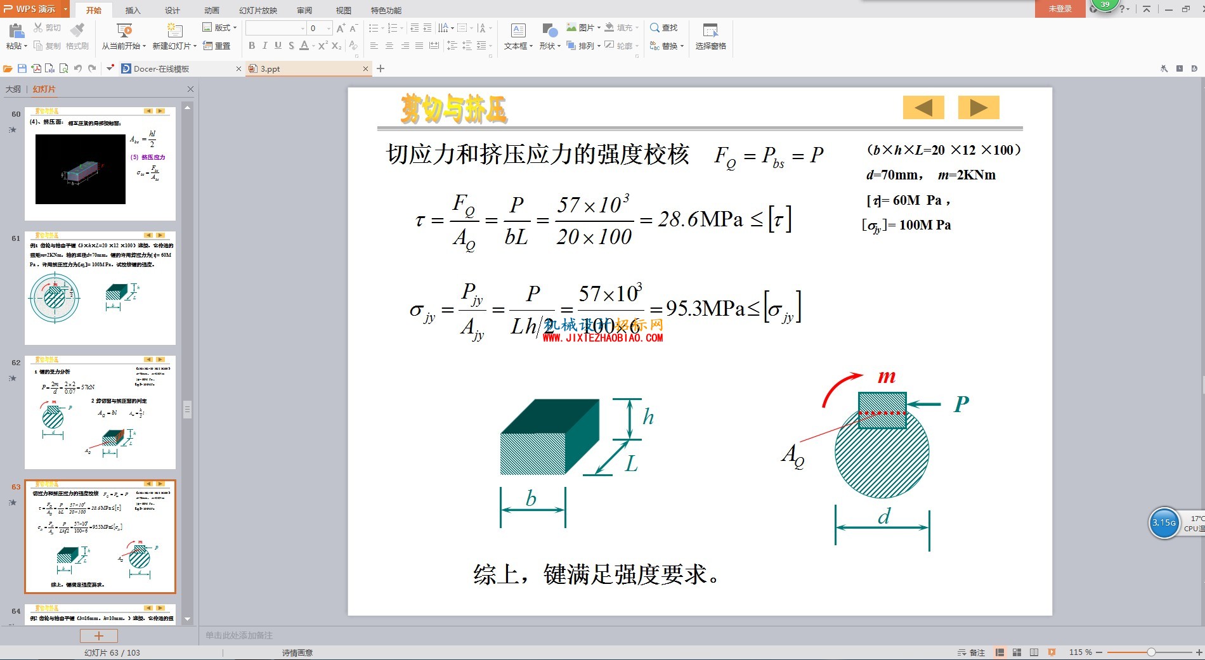Apply text shadow S icon
1205x660 pixels.
[291, 46]
